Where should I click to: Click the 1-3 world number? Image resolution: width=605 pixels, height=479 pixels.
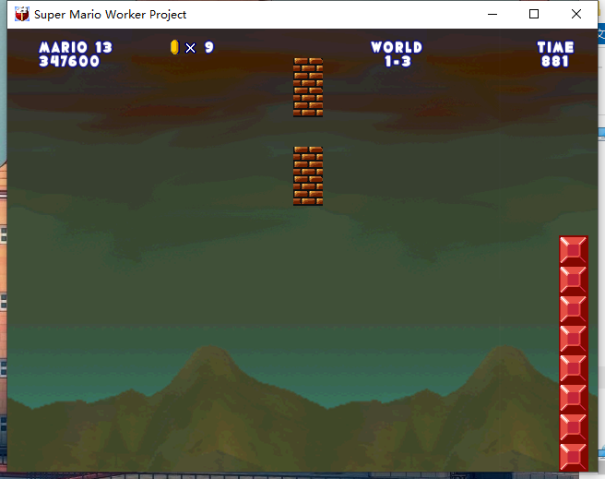397,61
